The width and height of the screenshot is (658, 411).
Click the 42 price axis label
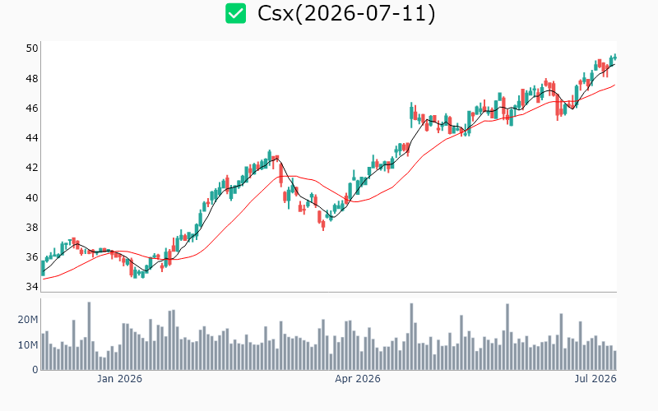pyautogui.click(x=32, y=168)
